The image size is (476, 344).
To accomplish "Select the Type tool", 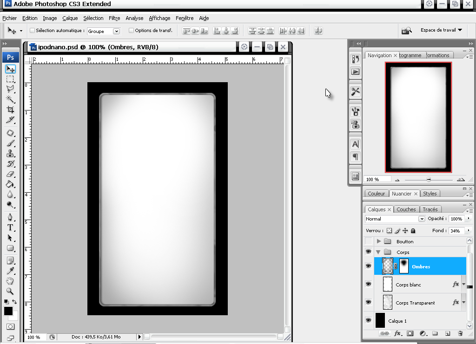I will (10, 227).
